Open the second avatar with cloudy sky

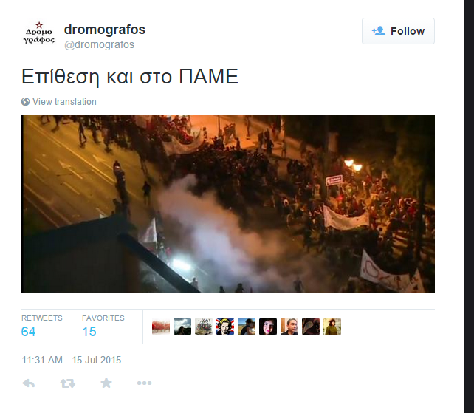click(x=182, y=327)
